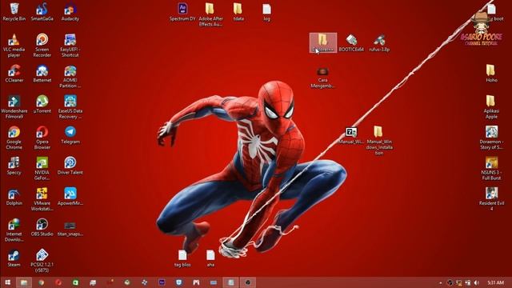Select the log file icon
This screenshot has width=512, height=288.
[266, 12]
